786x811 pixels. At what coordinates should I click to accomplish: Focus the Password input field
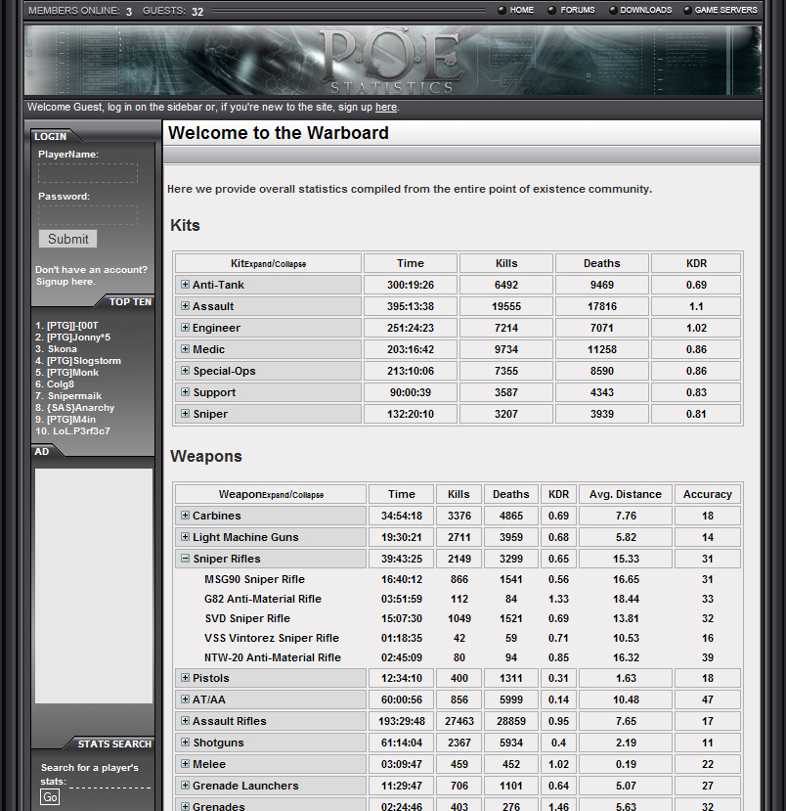[x=88, y=215]
